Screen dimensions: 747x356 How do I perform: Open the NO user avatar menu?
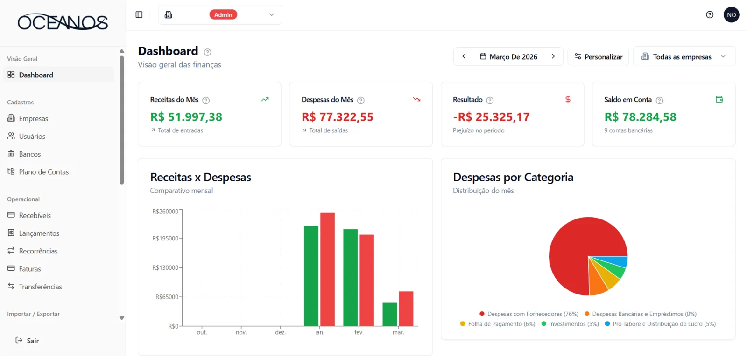[732, 15]
